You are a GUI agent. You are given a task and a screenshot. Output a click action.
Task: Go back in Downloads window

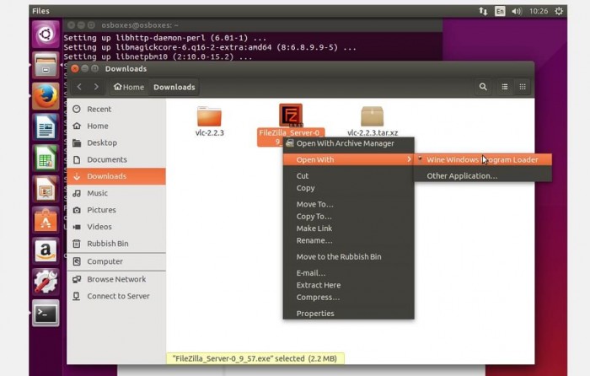(79, 87)
